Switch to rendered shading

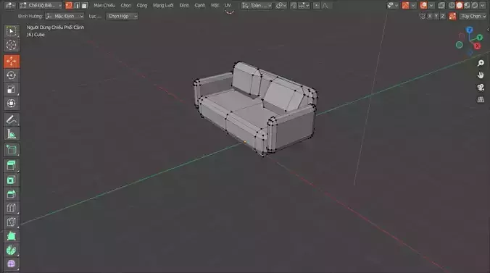coord(475,5)
